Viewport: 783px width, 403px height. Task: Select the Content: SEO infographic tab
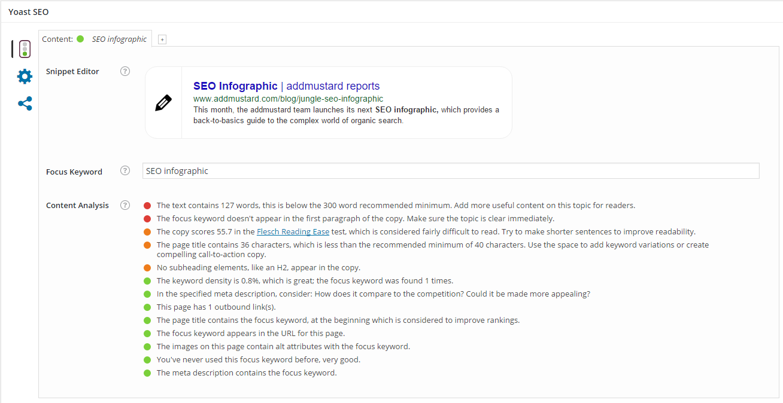tap(95, 39)
